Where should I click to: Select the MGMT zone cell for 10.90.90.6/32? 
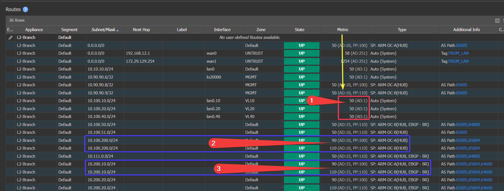(263, 77)
